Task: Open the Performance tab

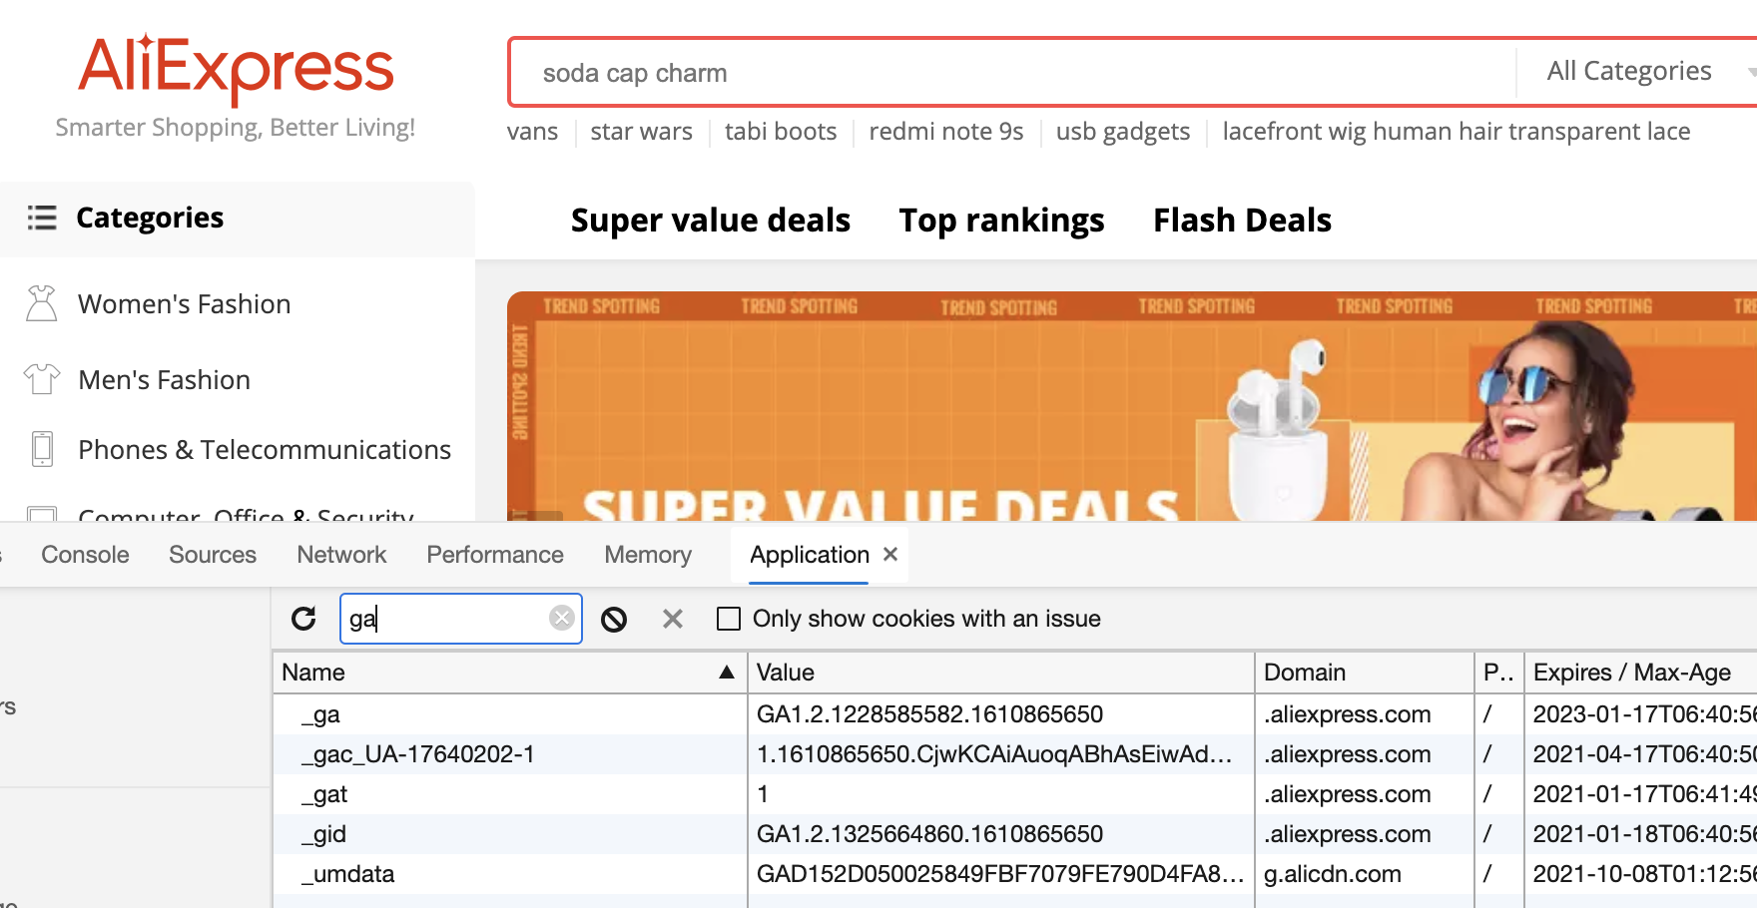Action: pos(495,555)
